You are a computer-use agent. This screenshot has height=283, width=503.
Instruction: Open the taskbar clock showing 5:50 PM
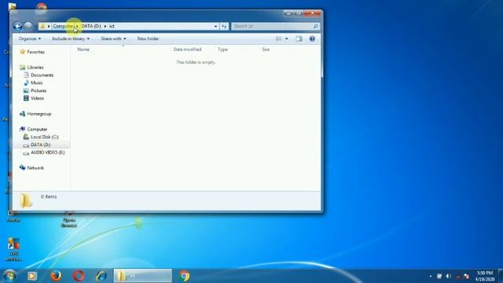(485, 276)
